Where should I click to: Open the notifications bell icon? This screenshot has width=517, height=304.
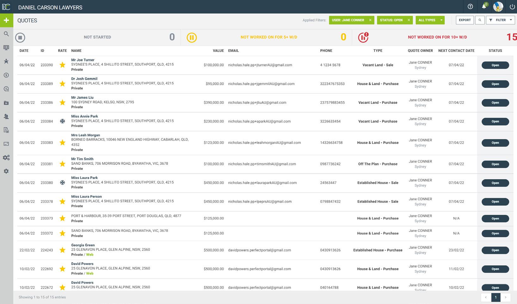pyautogui.click(x=484, y=7)
